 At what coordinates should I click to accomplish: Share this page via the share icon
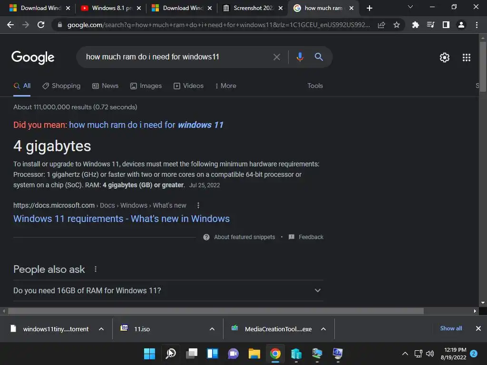[x=381, y=25]
